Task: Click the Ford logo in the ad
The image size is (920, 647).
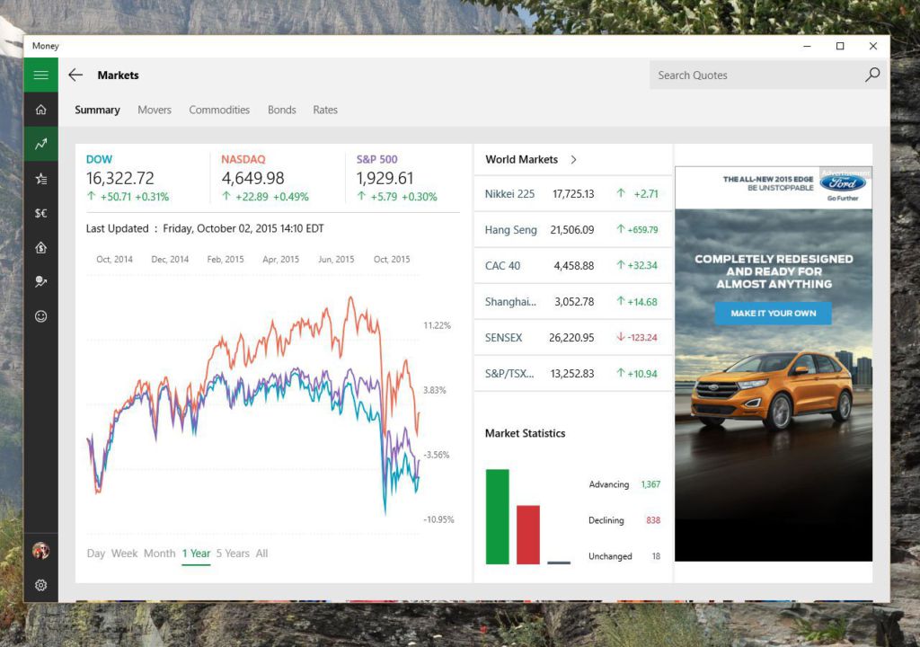Action: 843,183
